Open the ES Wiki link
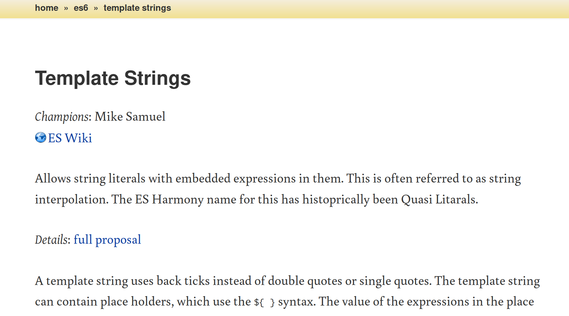The width and height of the screenshot is (569, 316). 70,138
